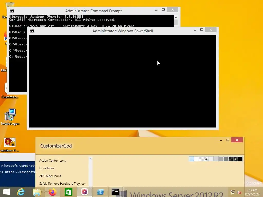The width and height of the screenshot is (263, 197).
Task: Minimize the CustomizerGod window
Action: click(x=221, y=140)
